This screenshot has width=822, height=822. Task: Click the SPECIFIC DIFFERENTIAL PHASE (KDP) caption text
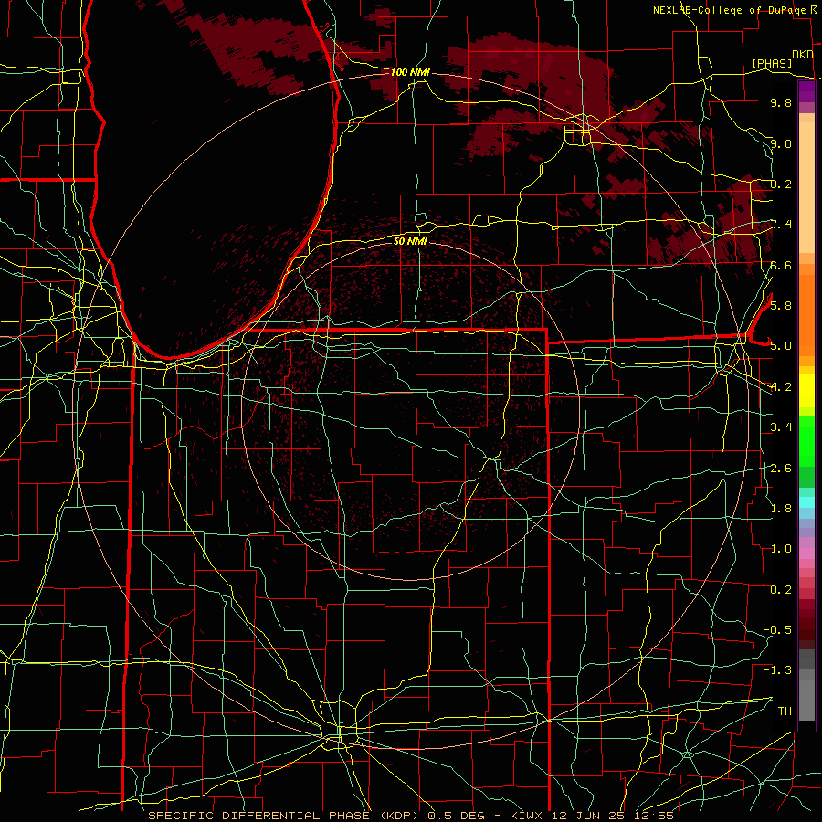coord(283,816)
